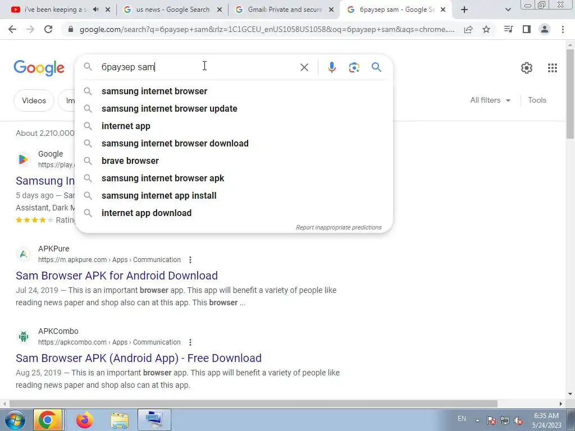The height and width of the screenshot is (431, 575).
Task: Open Google Lens image search
Action: pos(354,67)
